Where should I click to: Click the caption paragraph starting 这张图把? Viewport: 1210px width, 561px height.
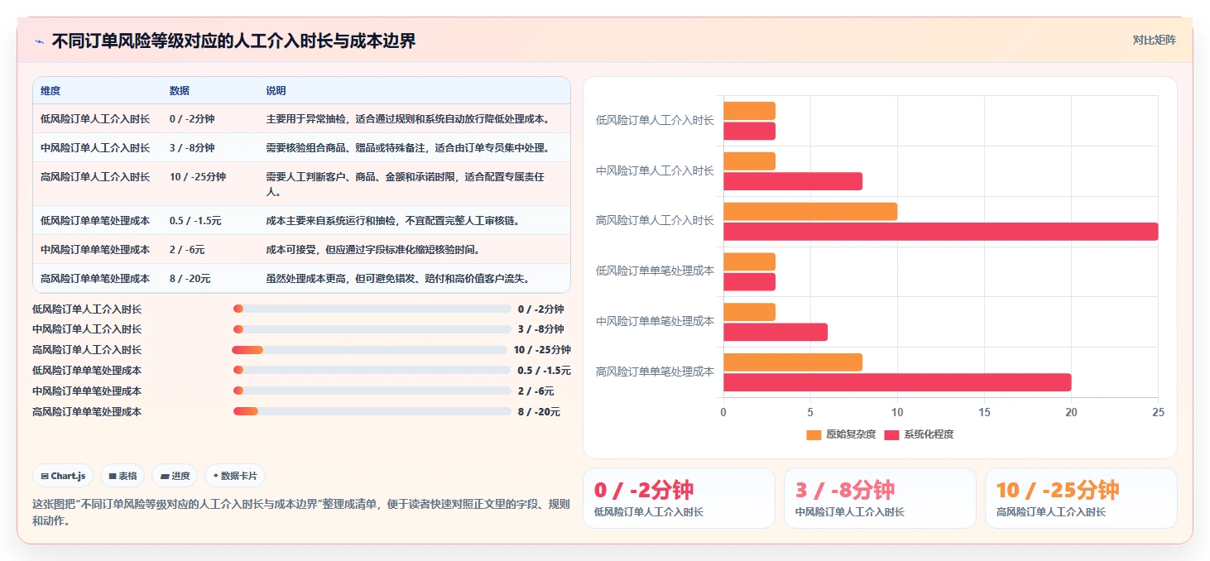pyautogui.click(x=301, y=512)
